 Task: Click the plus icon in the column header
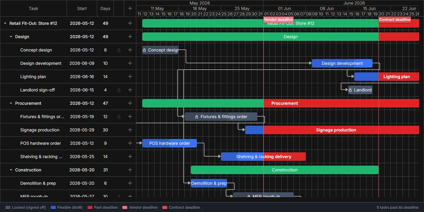pyautogui.click(x=130, y=8)
